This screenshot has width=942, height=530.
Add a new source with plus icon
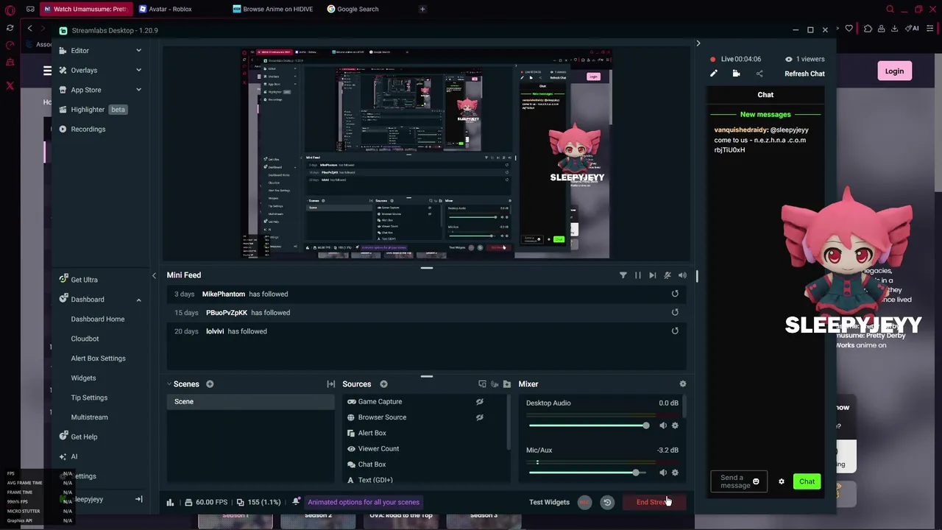pyautogui.click(x=383, y=384)
